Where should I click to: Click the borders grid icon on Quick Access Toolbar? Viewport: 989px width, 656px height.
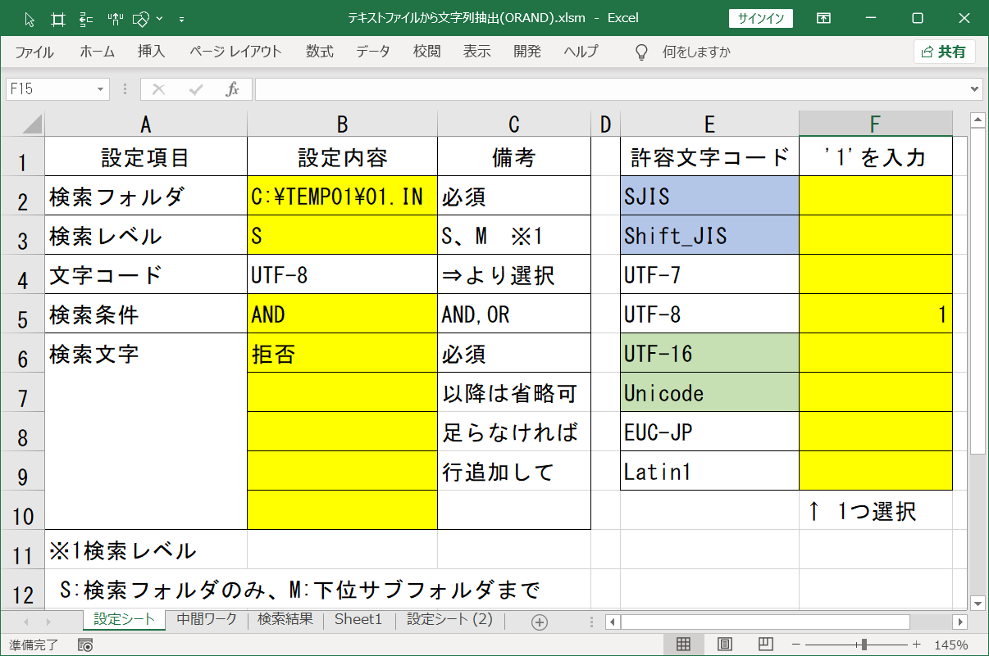coord(58,18)
